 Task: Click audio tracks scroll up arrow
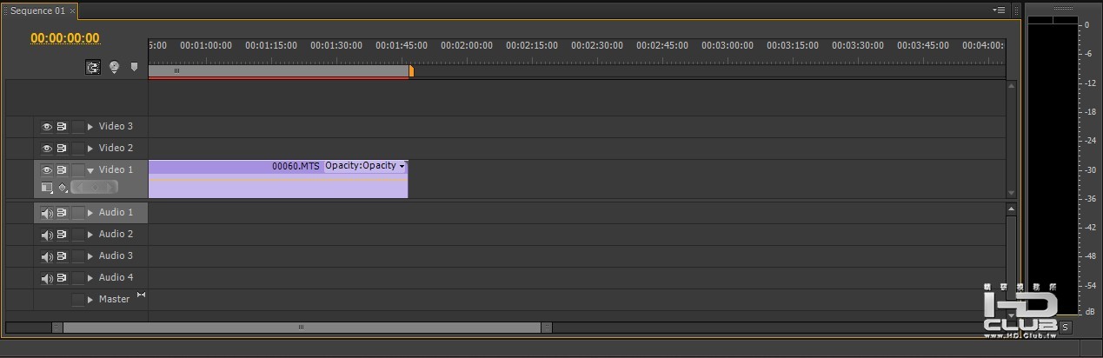point(1011,209)
